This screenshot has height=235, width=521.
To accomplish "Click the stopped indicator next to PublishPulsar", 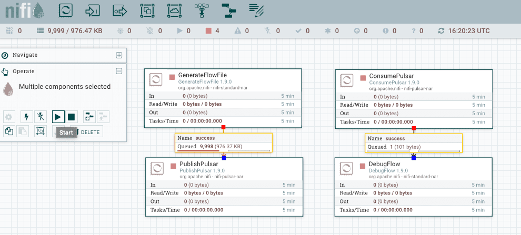I will (173, 166).
